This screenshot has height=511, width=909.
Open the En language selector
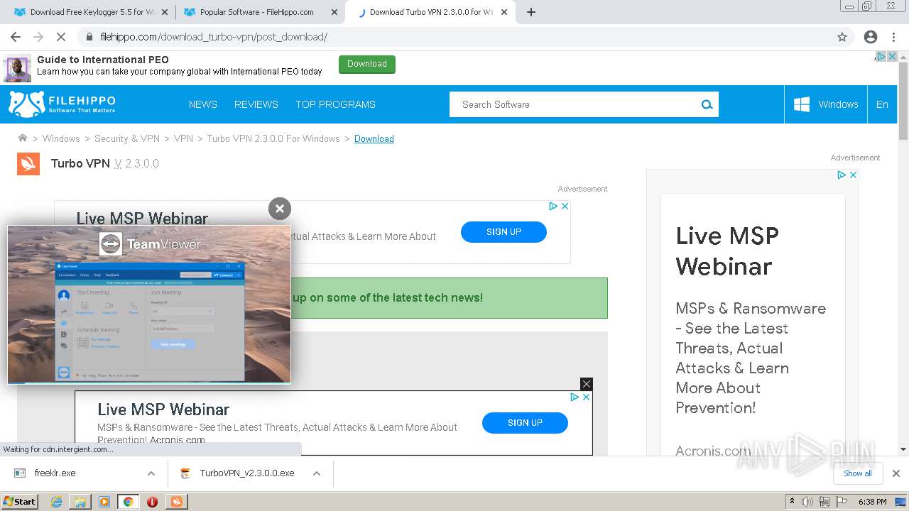[882, 104]
